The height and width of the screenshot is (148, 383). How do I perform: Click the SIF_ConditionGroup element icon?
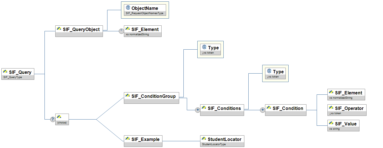pos(128,96)
